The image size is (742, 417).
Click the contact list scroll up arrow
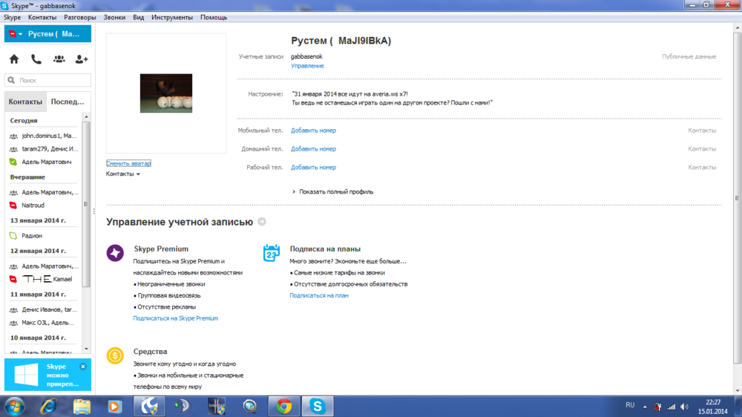tap(86, 116)
